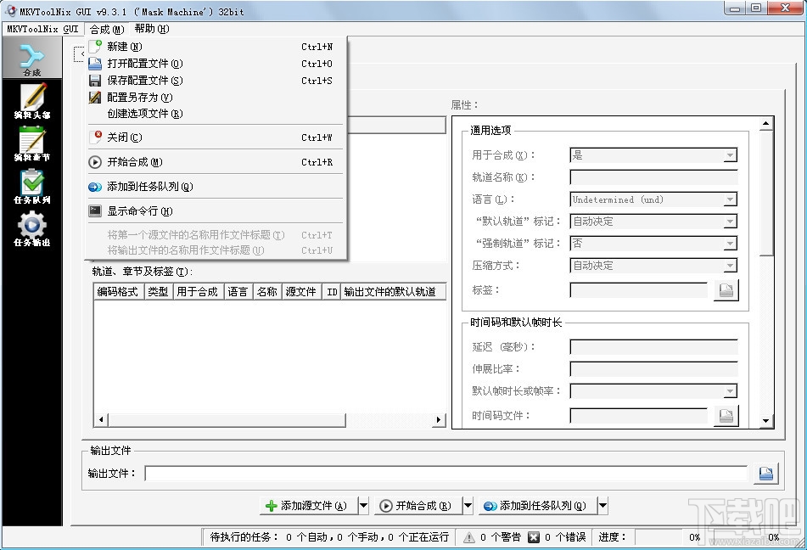Expand the 压缩方式 compression dropdown
The image size is (807, 550).
tap(731, 266)
